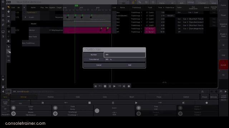Click stop in the encoder bar transport

[89, 103]
